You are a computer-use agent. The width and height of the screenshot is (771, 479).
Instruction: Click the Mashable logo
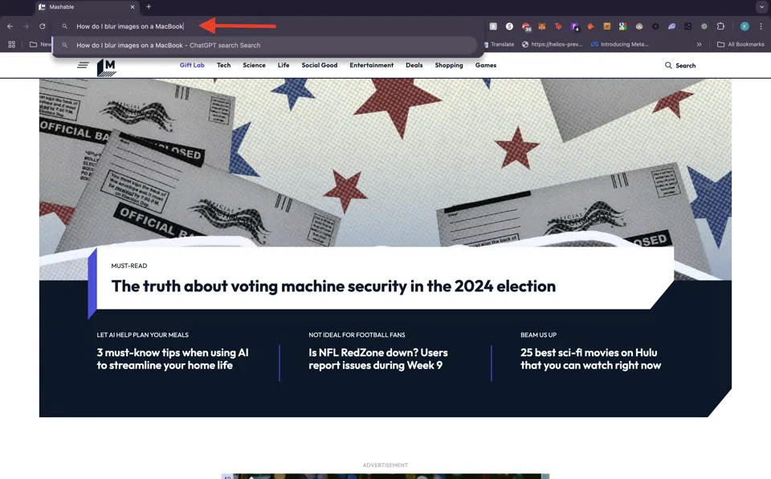106,67
